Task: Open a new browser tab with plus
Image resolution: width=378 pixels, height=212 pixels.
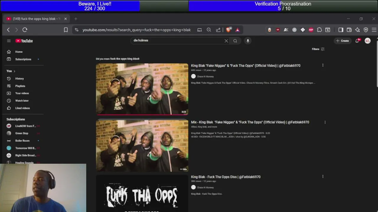Action: click(76, 19)
